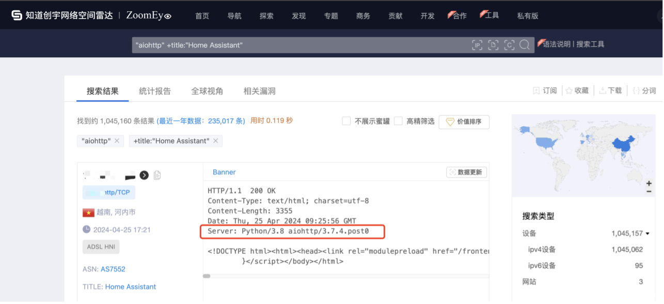This screenshot has width=664, height=304.
Task: Click the C-segment search icon in search bar
Action: coord(509,45)
